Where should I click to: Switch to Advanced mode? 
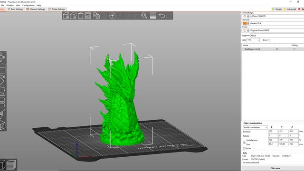pyautogui.click(x=290, y=9)
